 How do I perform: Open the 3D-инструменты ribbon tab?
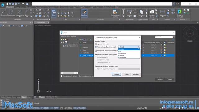click(x=64, y=7)
